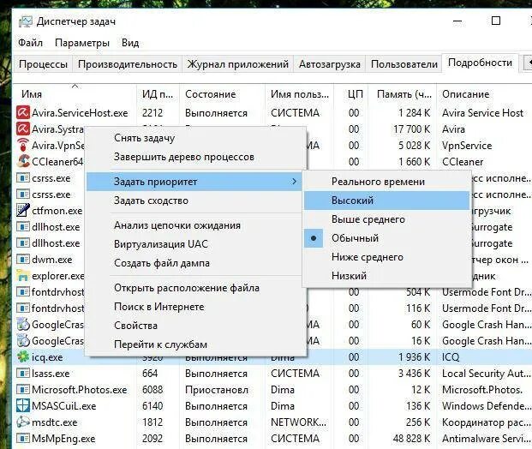Switch to Журнал приложений tab
Viewport: 532px width, 449px height.
238,64
